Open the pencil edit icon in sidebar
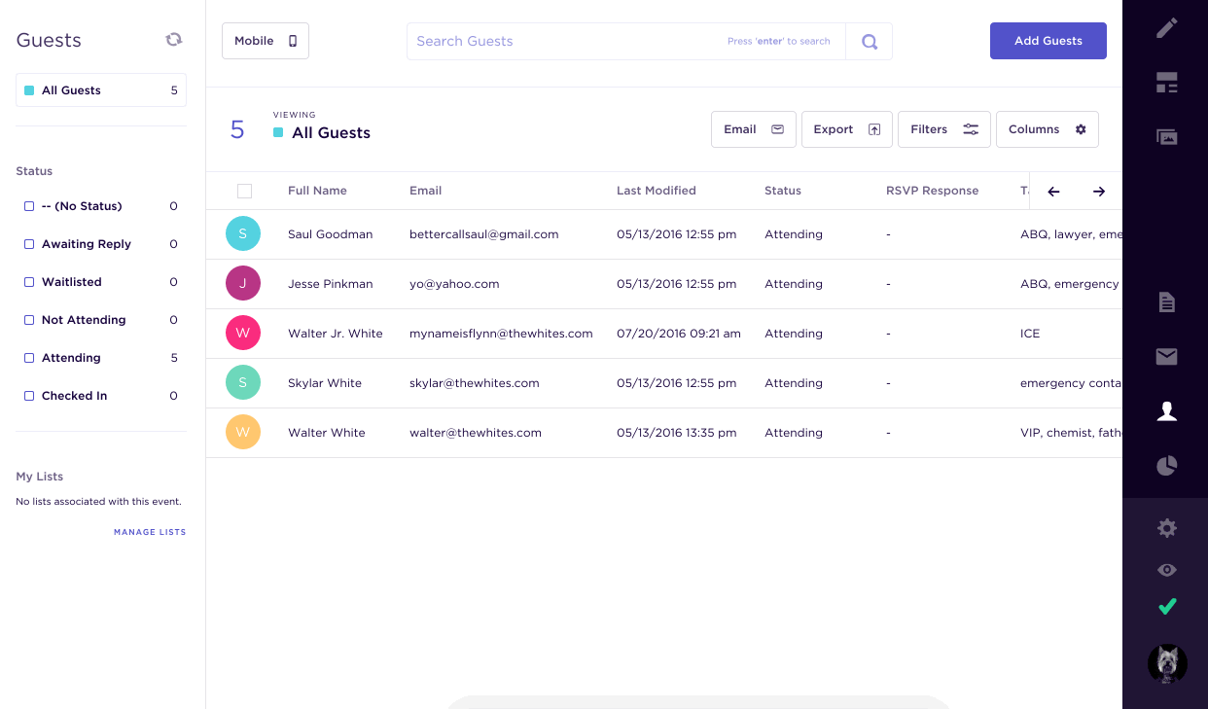Viewport: 1208px width, 709px height. [1167, 27]
